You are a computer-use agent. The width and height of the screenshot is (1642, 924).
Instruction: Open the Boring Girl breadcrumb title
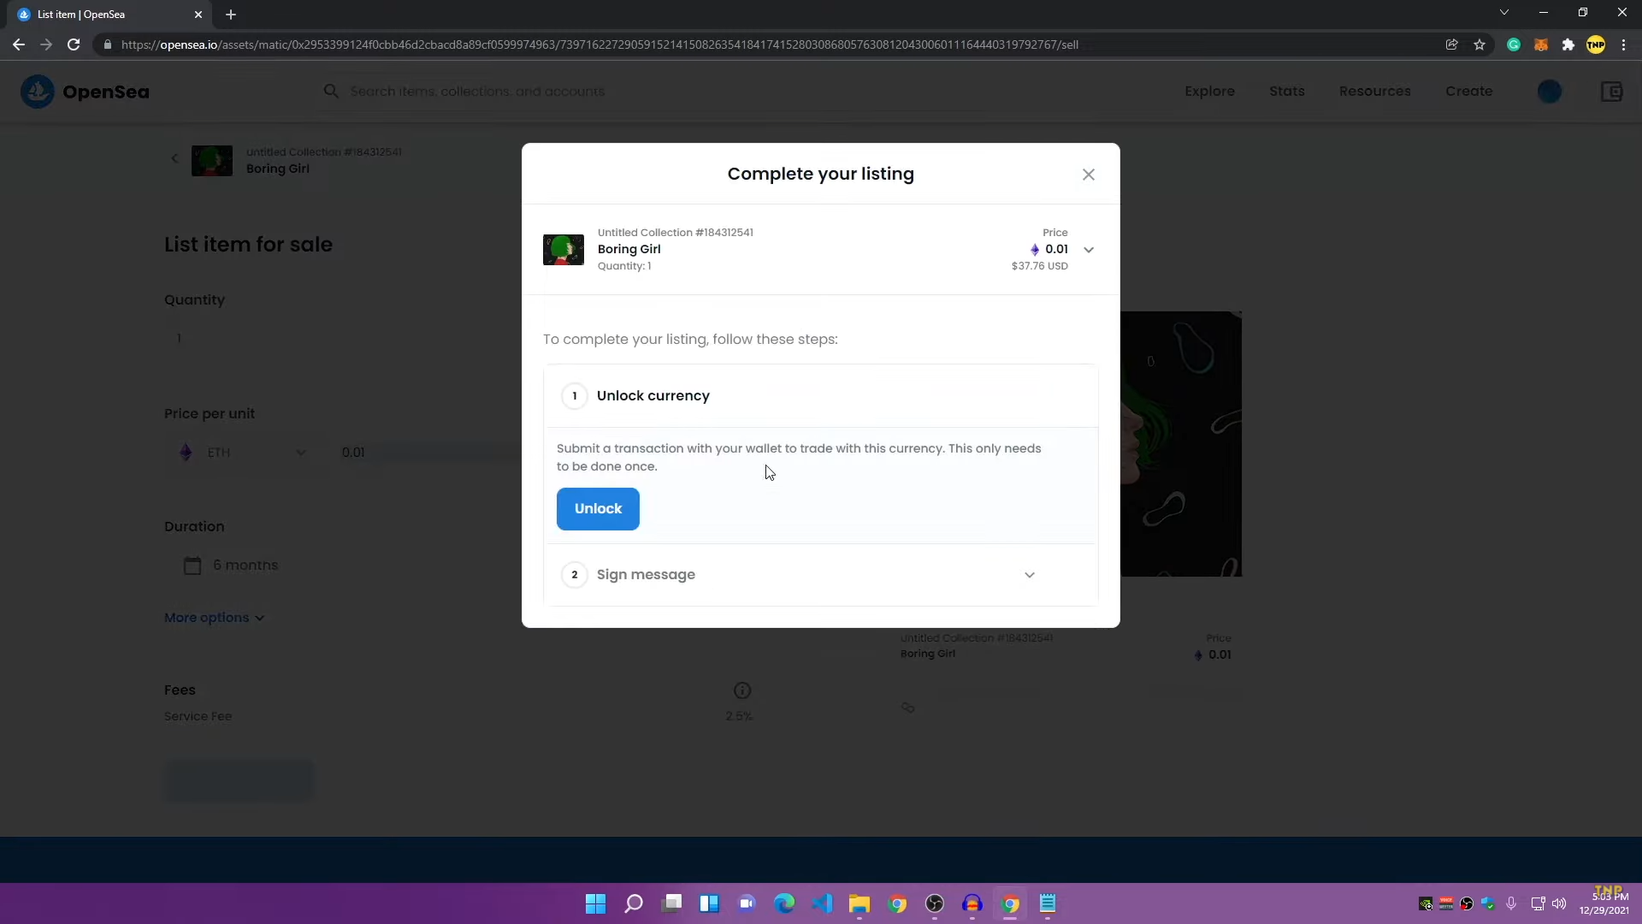click(278, 169)
